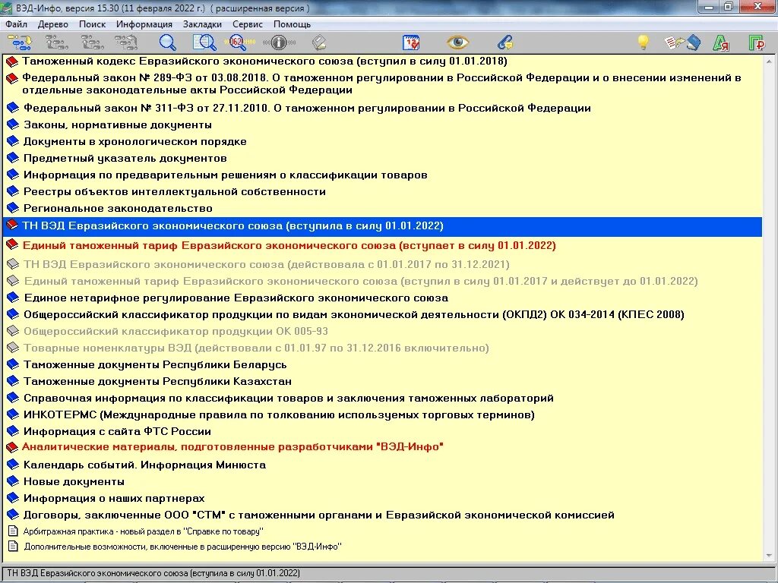The height and width of the screenshot is (583, 778).
Task: Select Общероссийский классификатор продукции ОК 005-93
Action: click(176, 331)
